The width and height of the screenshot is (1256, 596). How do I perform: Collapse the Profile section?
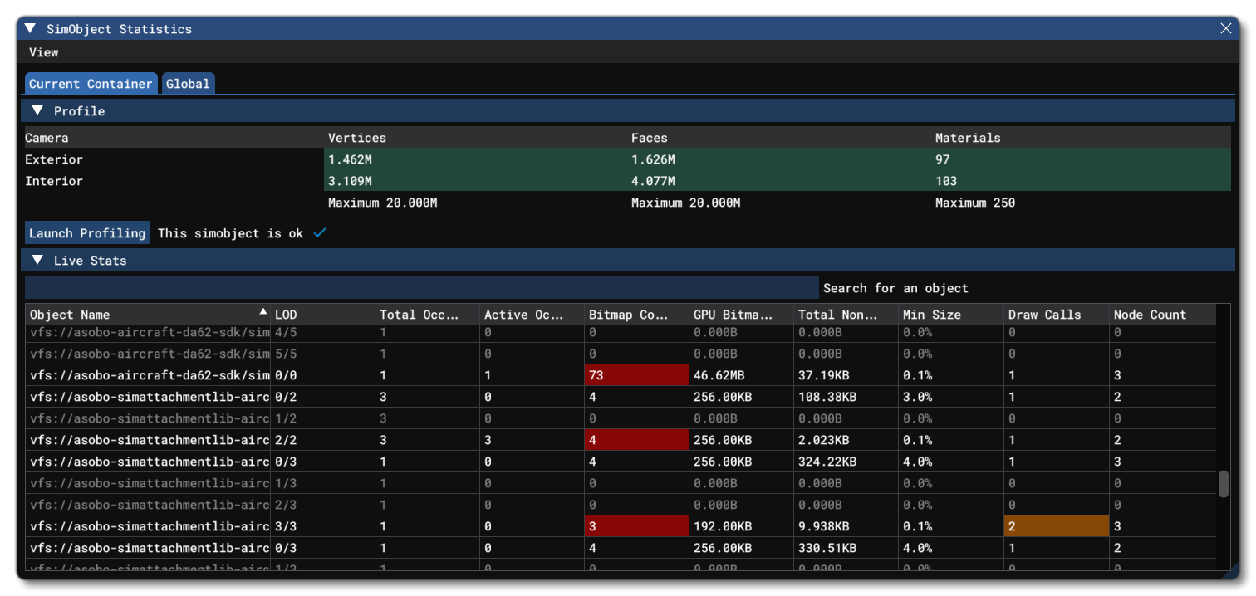coord(37,110)
